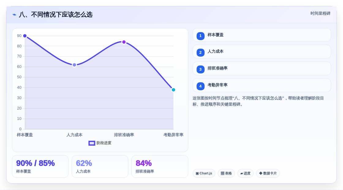Toggle the 阶段进度 legend color box
Screen dimensions: 343x190
coord(92,143)
